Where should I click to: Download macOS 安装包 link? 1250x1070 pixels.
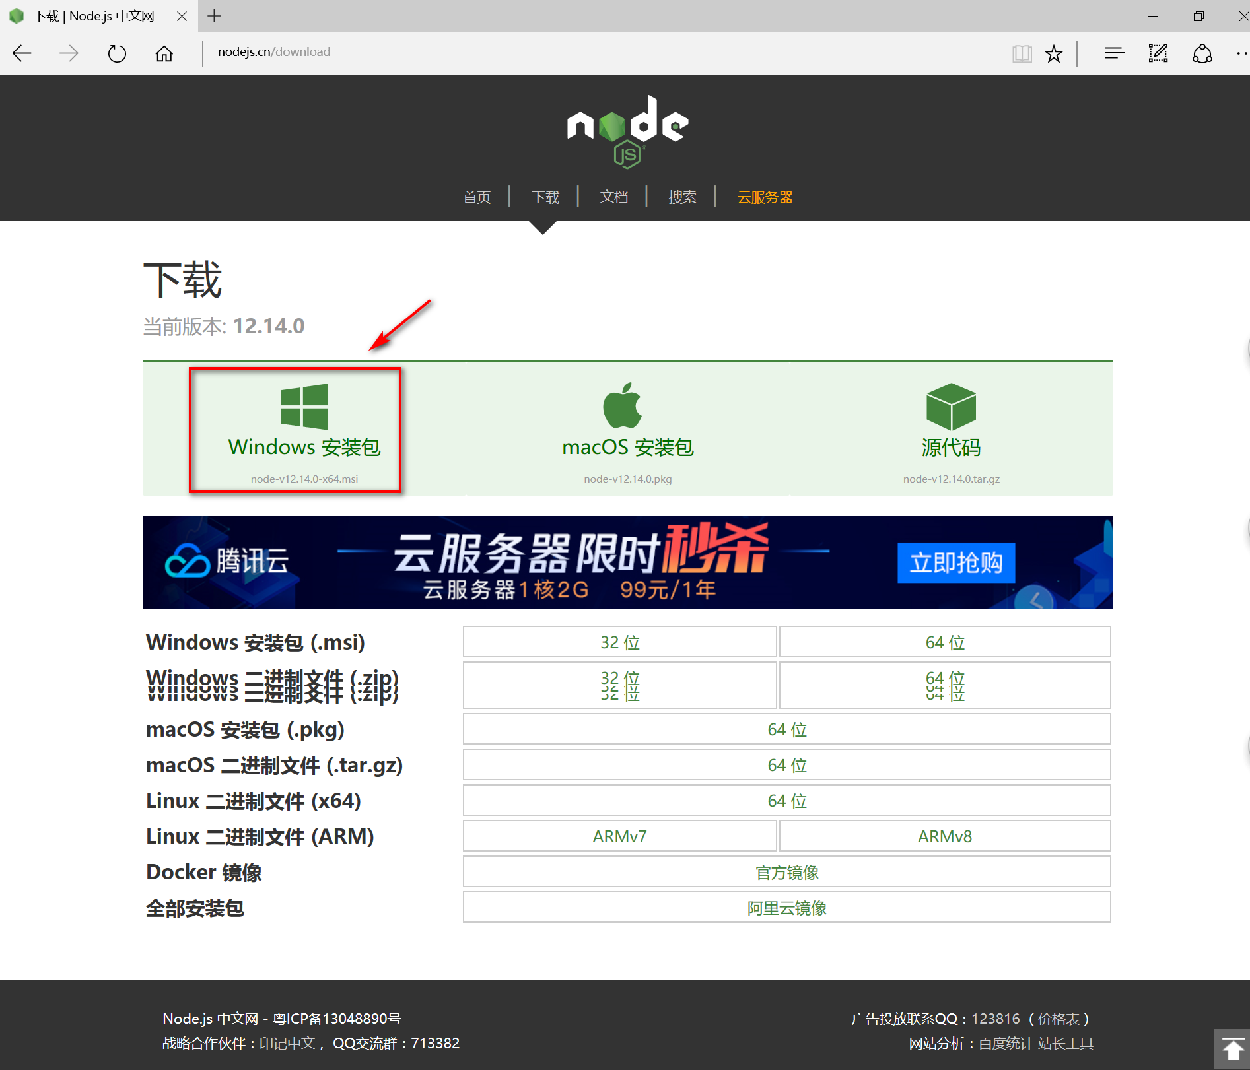(628, 448)
